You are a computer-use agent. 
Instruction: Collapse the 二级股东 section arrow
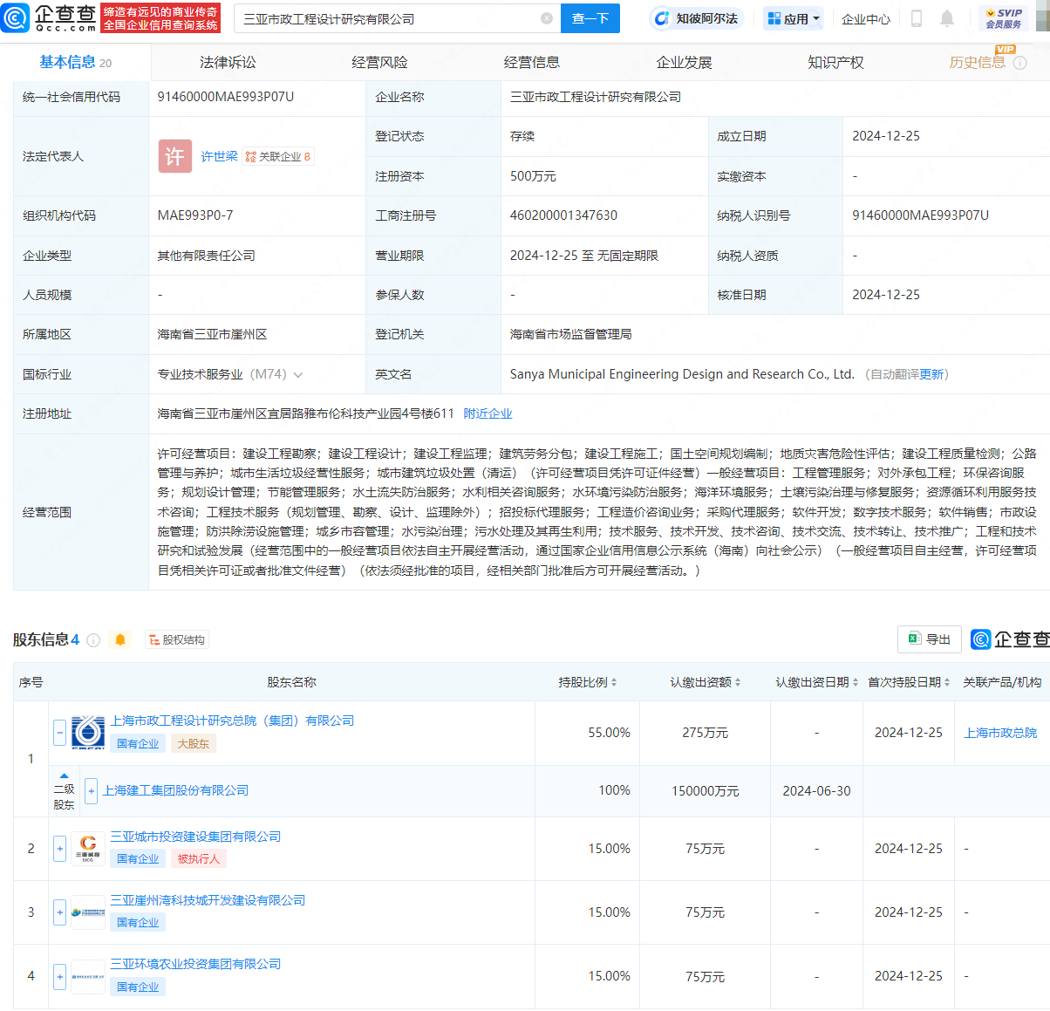tap(64, 775)
